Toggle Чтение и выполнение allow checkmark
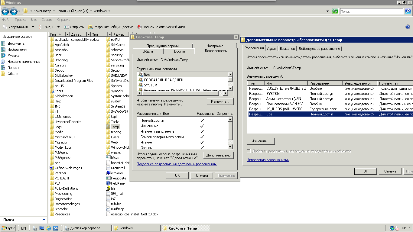Screen dimensions: 413x232 (202, 131)
